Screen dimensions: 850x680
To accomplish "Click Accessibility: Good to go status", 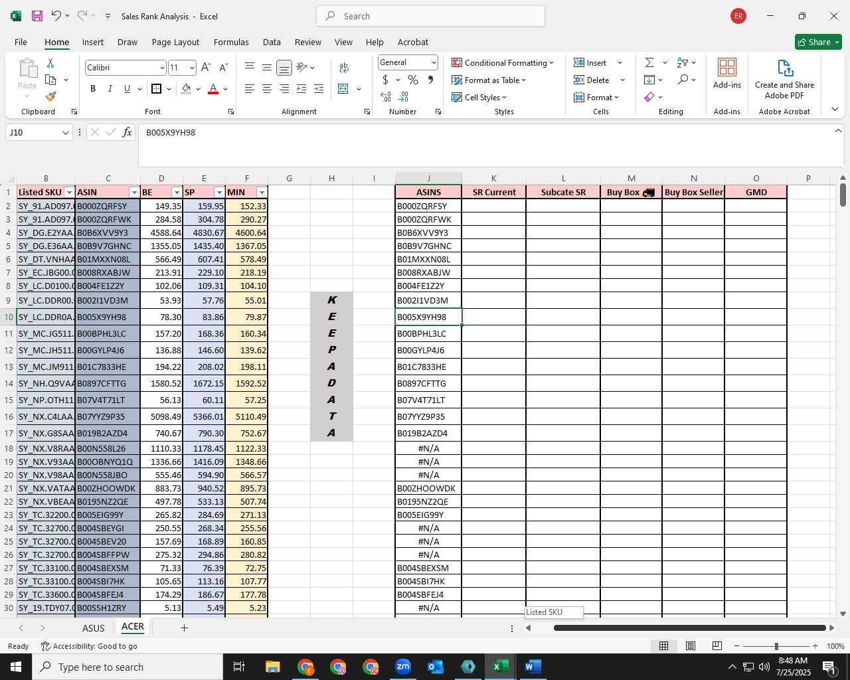I will [89, 646].
